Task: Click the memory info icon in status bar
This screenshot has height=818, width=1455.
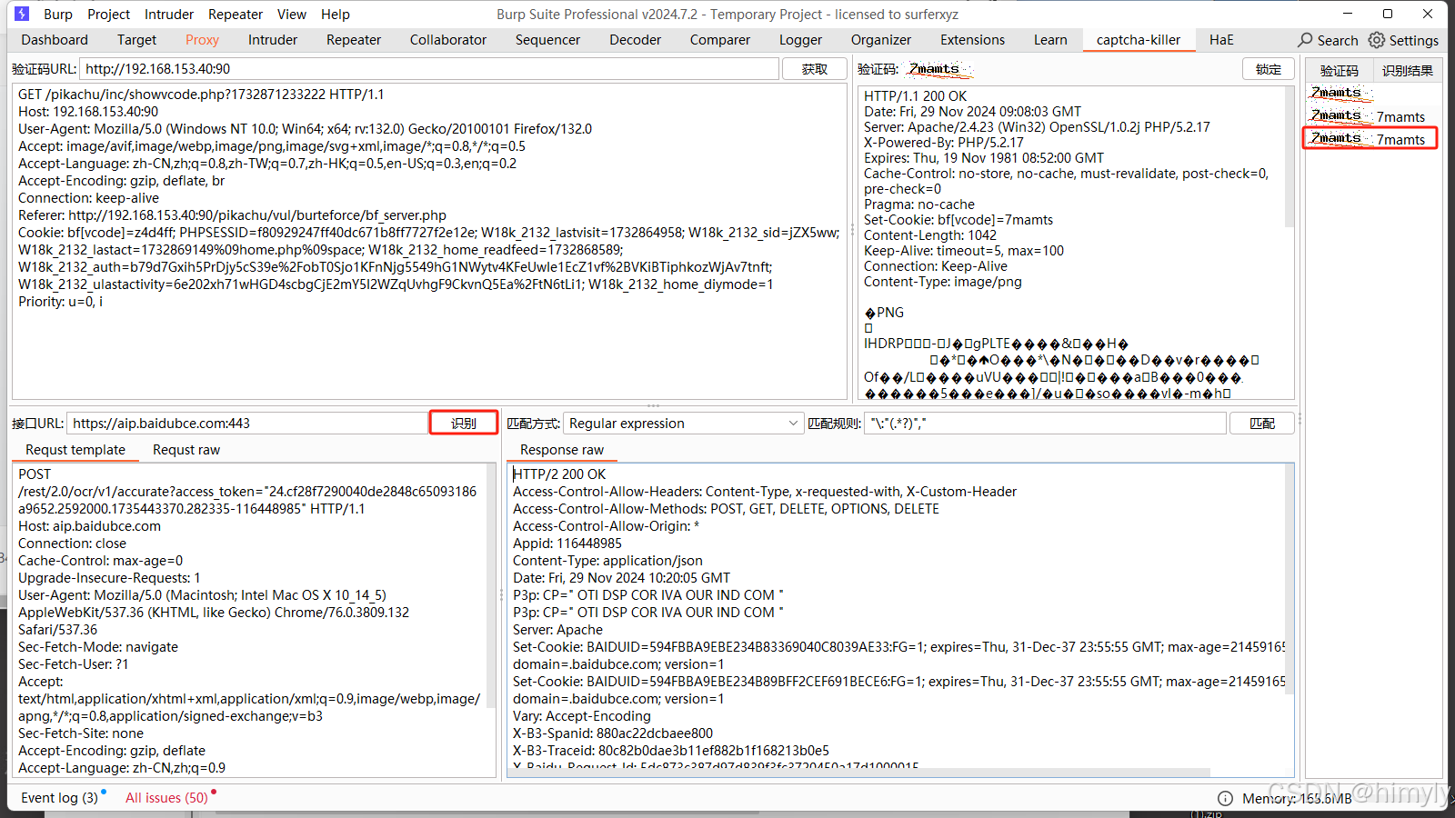Action: click(1225, 798)
